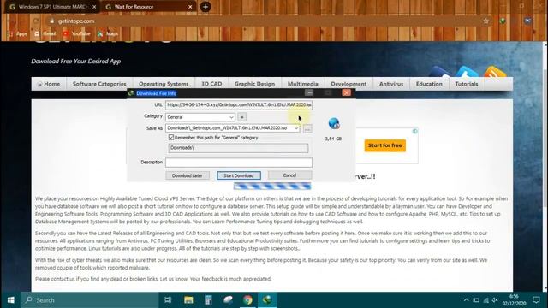
Task: Open the Gmail bookmark
Action: click(45, 34)
